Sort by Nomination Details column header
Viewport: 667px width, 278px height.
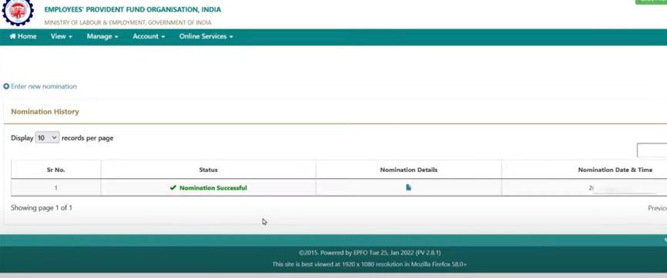408,170
